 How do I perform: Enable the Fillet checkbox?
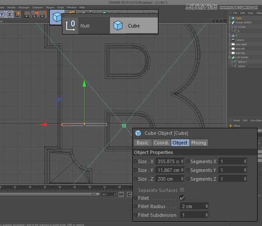[x=182, y=198]
